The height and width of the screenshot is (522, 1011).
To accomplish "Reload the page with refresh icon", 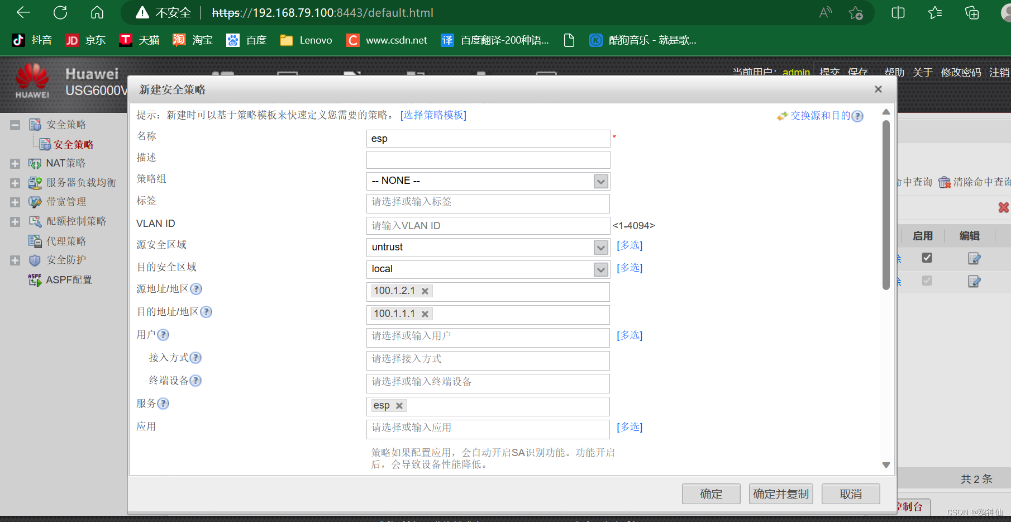I will (x=60, y=12).
